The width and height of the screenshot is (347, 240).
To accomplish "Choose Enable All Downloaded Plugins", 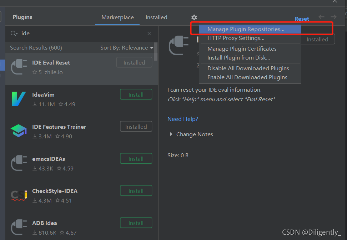I will point(250,77).
